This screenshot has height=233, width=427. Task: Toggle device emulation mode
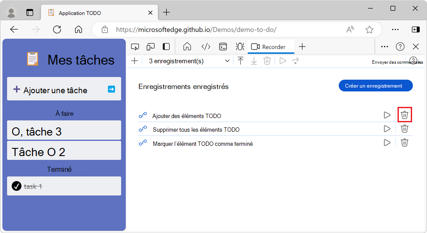[x=150, y=47]
